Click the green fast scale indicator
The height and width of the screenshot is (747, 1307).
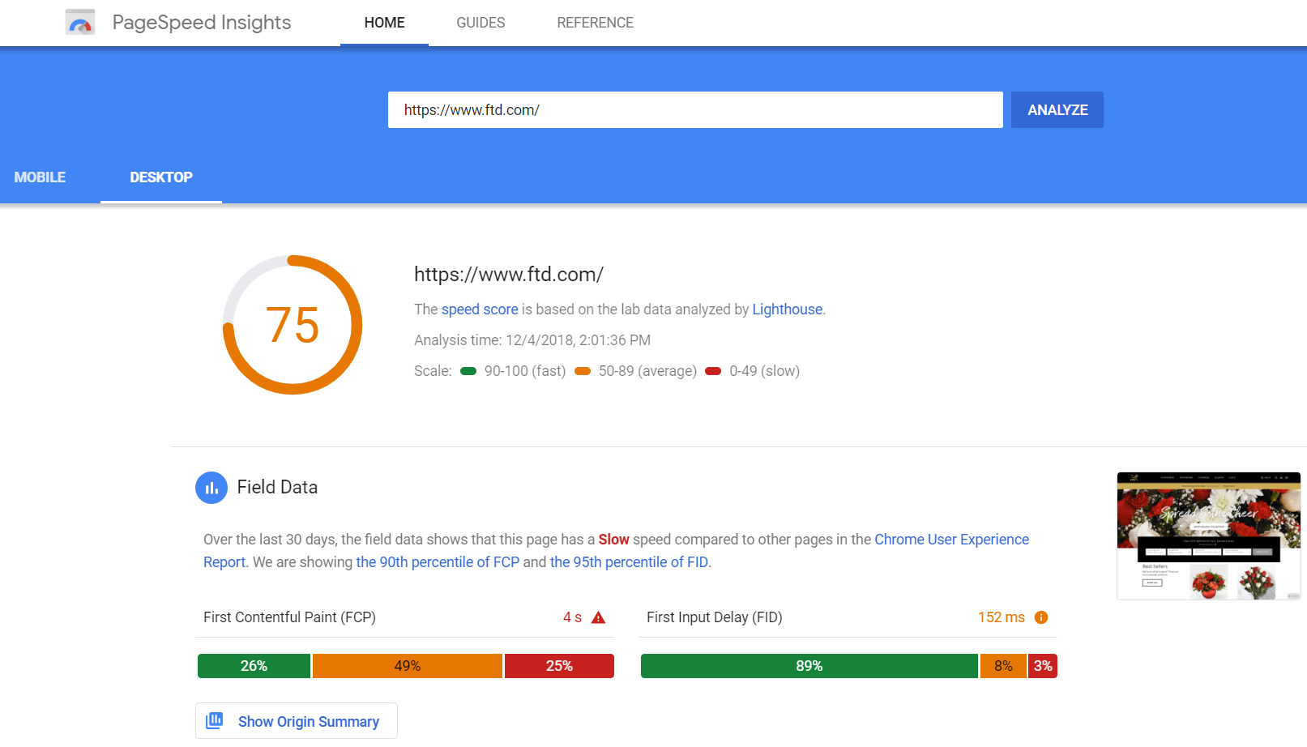[468, 370]
